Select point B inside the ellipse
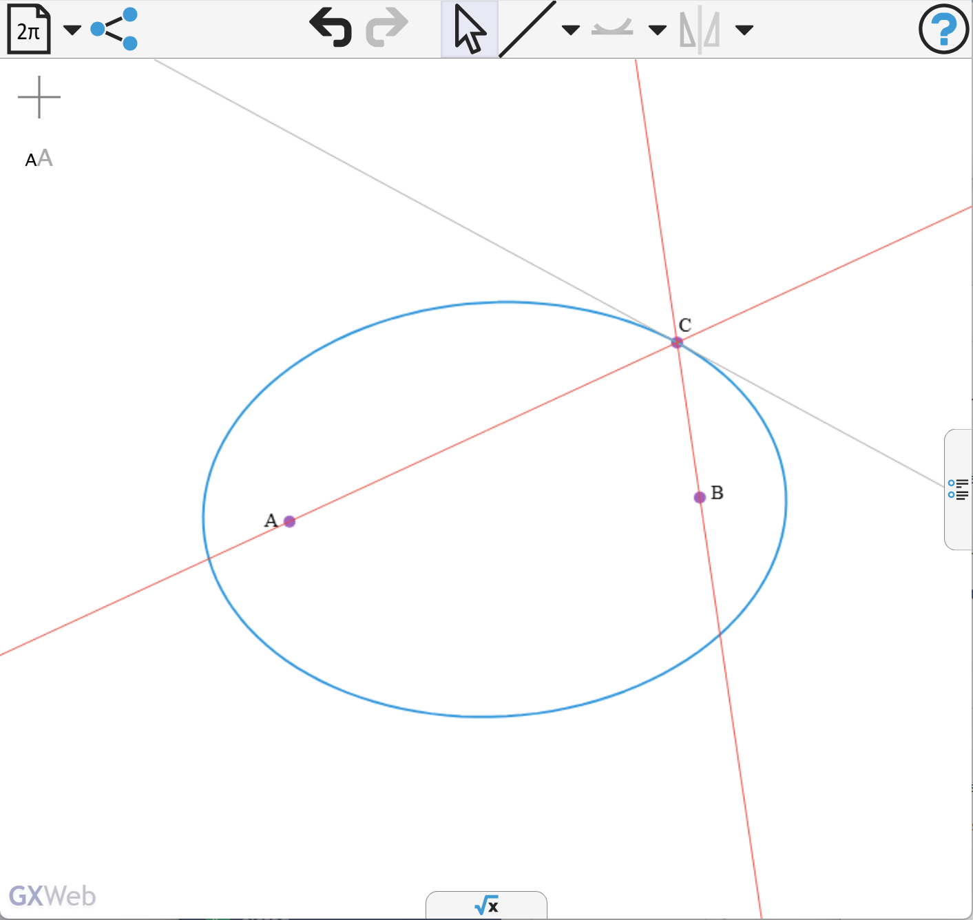973x920 pixels. click(x=700, y=497)
